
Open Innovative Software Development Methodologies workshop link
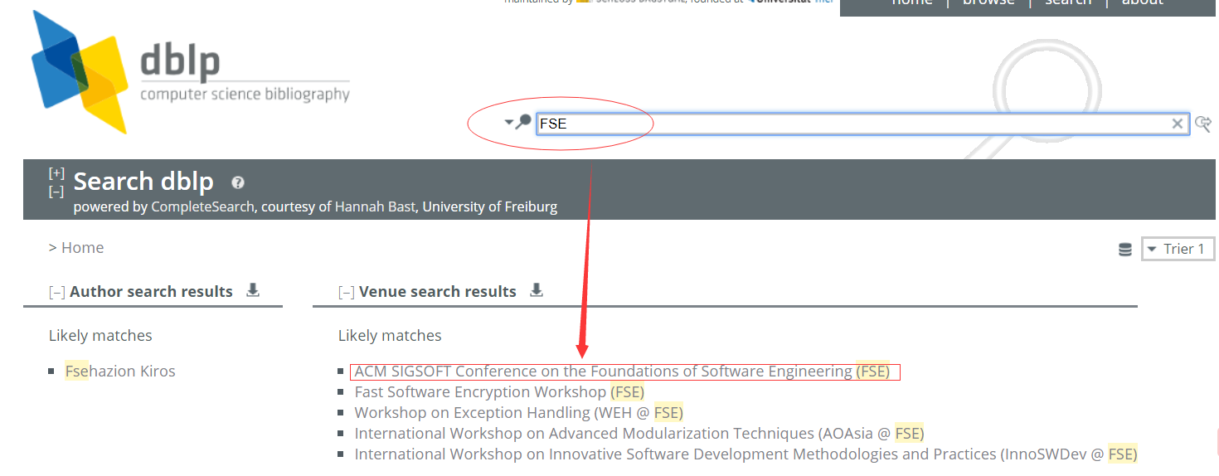tap(745, 454)
